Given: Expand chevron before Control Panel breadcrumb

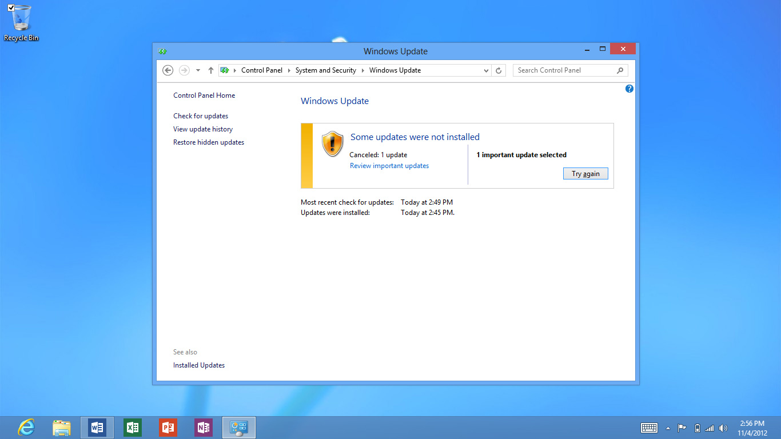Looking at the screenshot, I should [234, 70].
